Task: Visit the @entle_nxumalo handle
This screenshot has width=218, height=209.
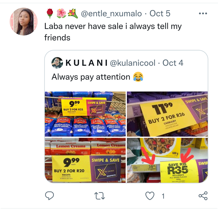Action: (111, 14)
